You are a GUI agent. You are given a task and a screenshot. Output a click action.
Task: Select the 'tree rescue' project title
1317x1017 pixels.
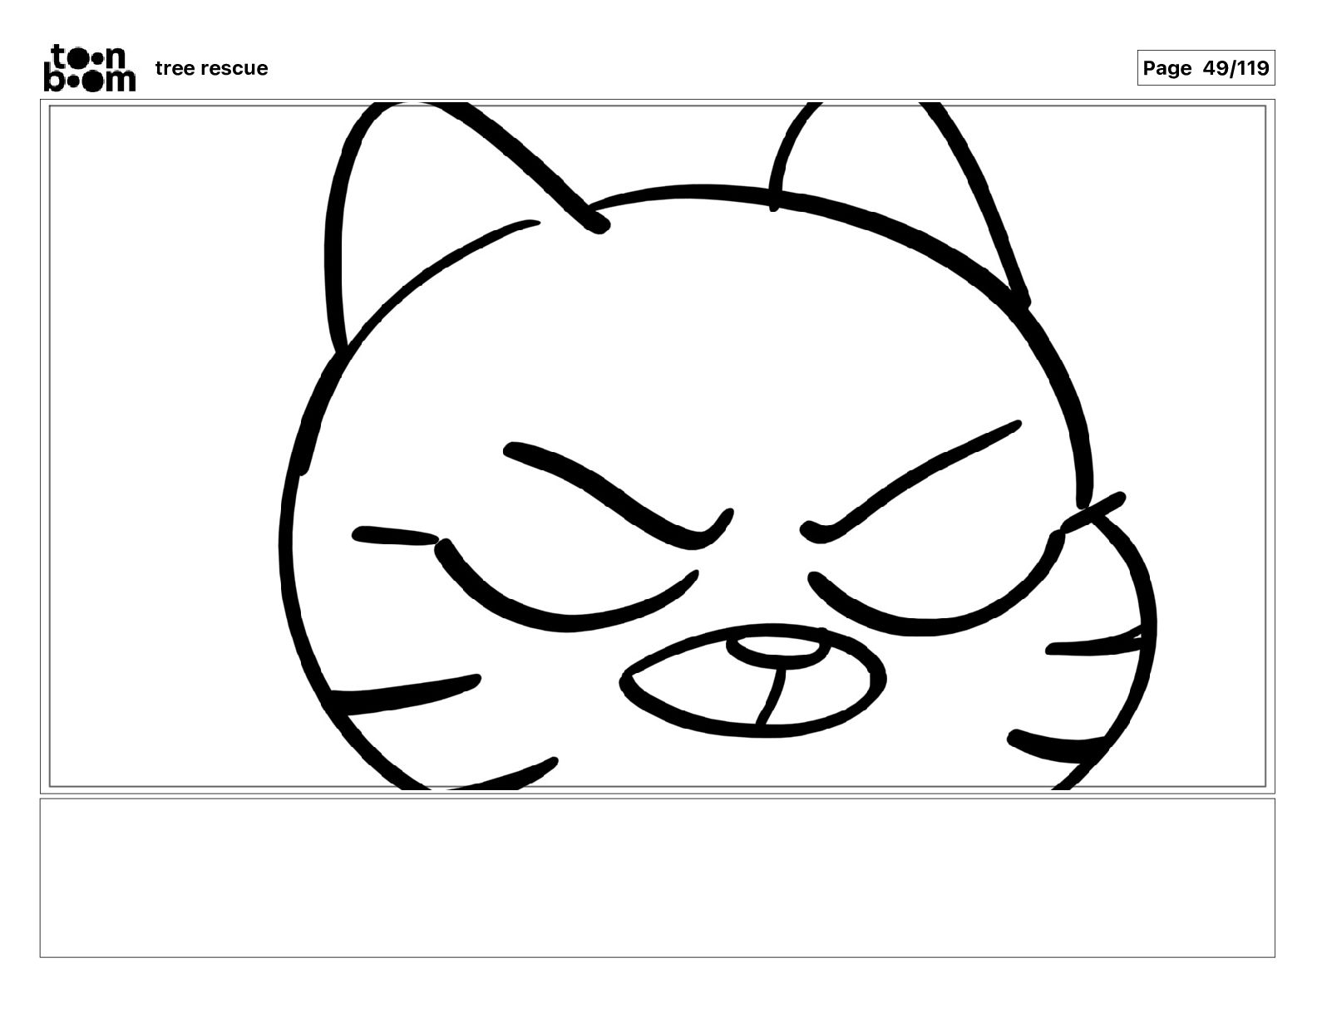pos(211,68)
